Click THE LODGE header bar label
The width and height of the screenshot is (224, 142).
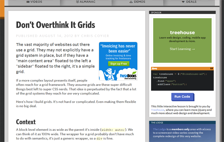[x=157, y=123]
